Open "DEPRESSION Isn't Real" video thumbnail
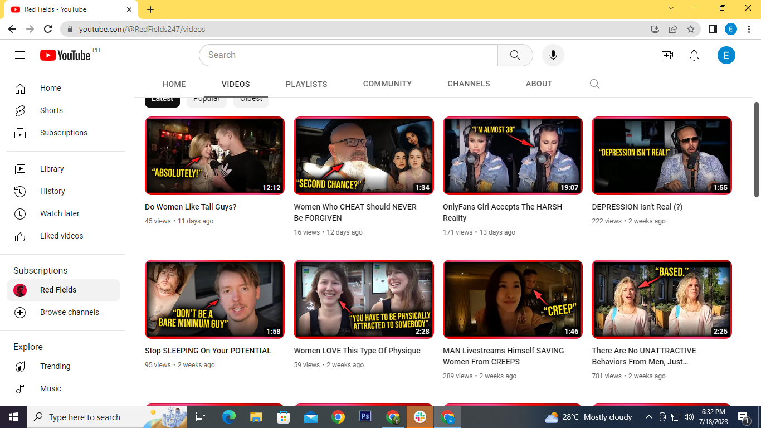The width and height of the screenshot is (761, 428). [661, 155]
